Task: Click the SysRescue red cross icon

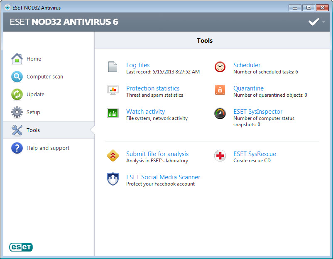Action: [220, 156]
